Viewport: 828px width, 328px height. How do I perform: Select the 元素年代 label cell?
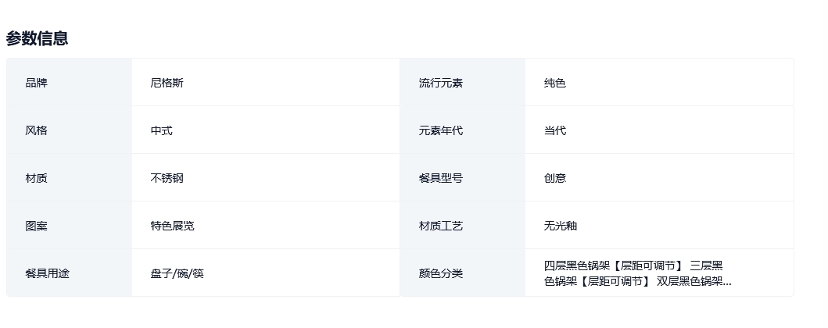[440, 130]
